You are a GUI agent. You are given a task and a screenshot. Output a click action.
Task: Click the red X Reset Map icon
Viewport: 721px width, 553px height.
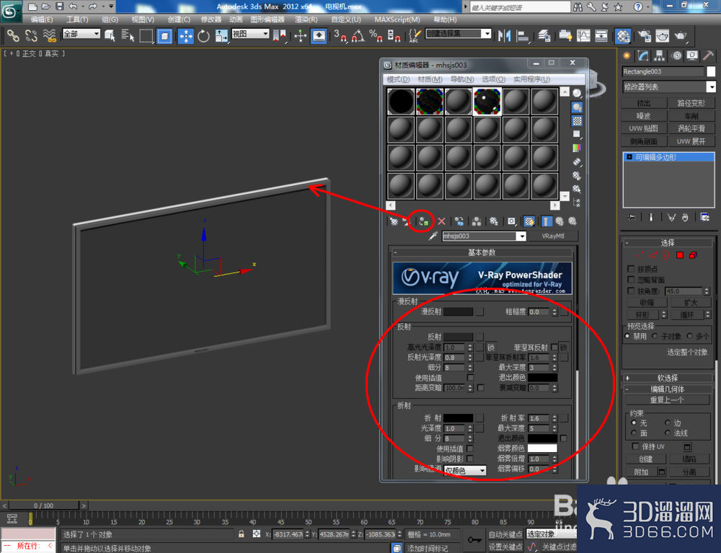point(441,221)
